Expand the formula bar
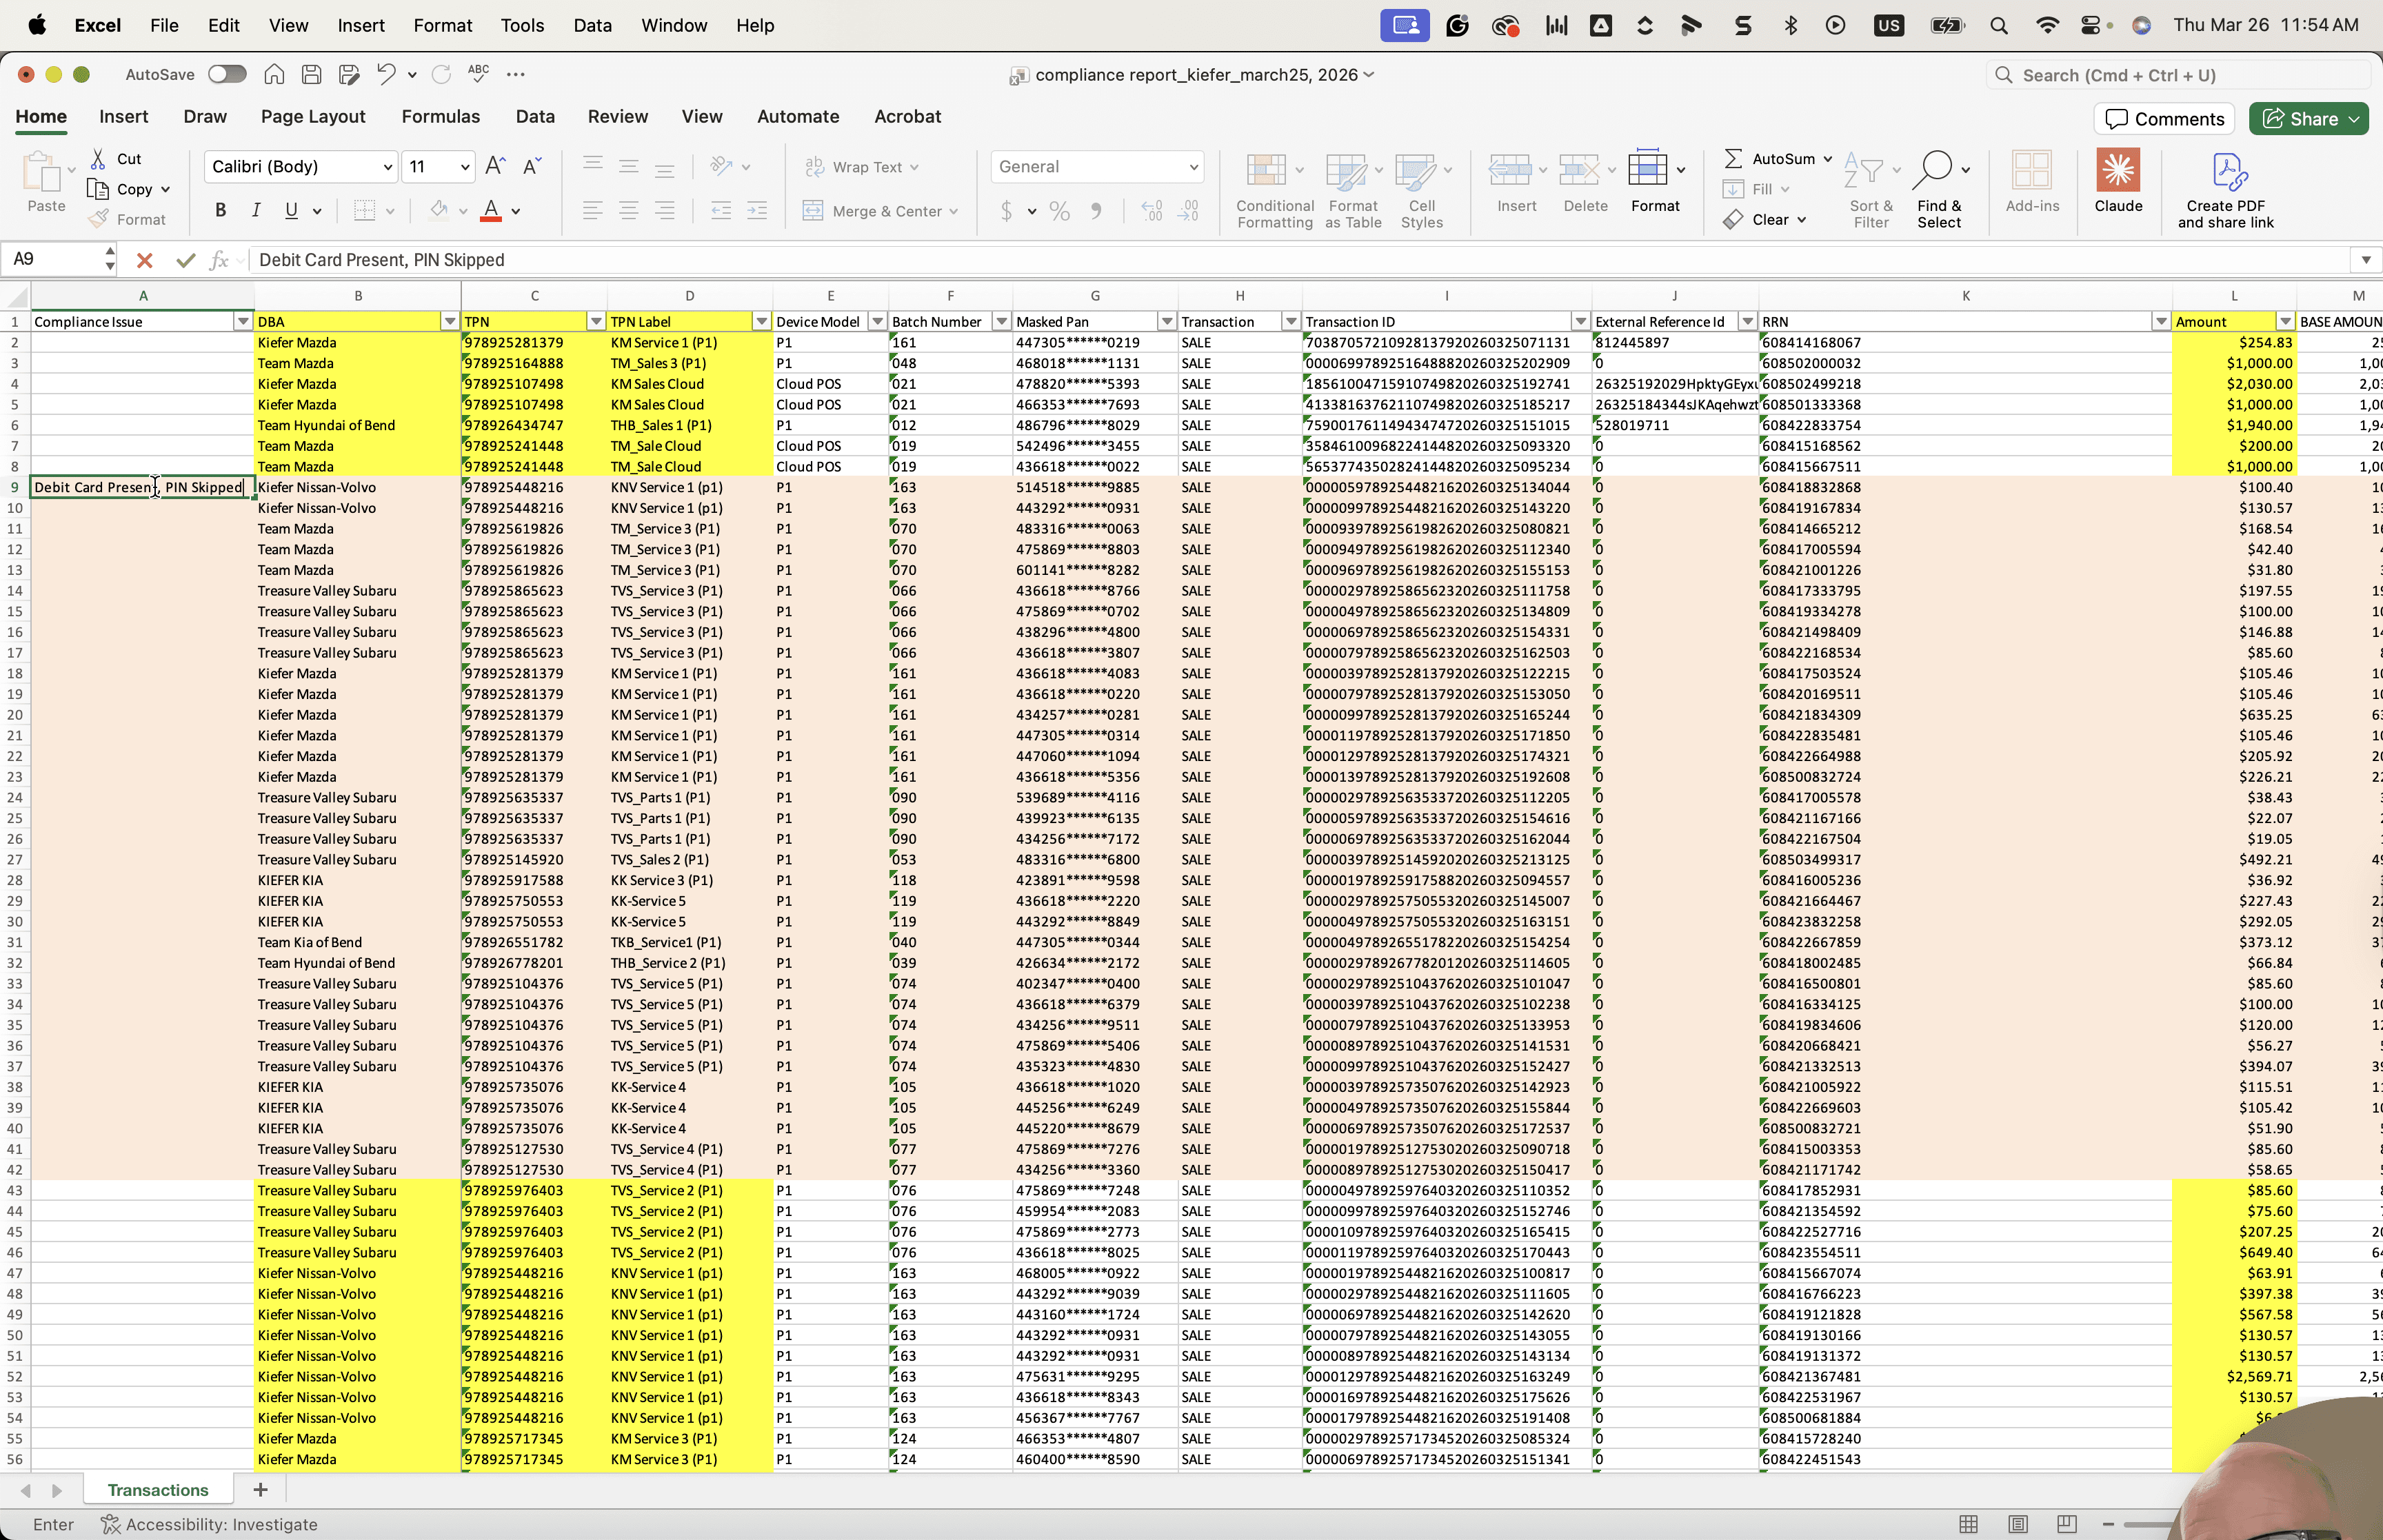The height and width of the screenshot is (1540, 2383). click(2366, 260)
